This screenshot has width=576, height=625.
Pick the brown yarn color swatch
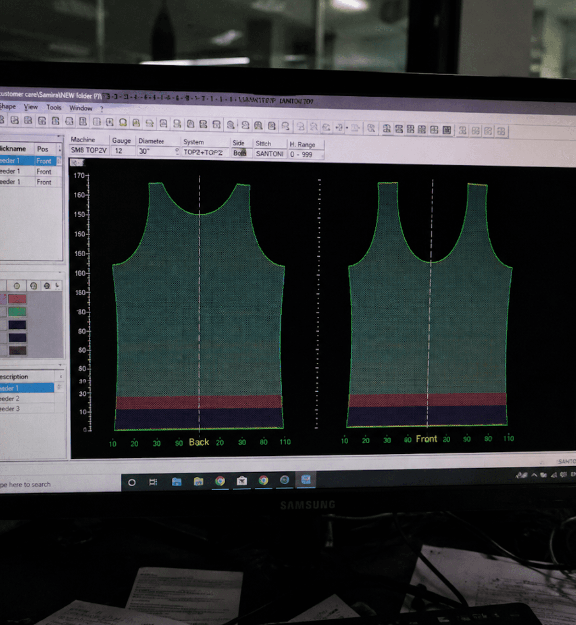tap(17, 350)
